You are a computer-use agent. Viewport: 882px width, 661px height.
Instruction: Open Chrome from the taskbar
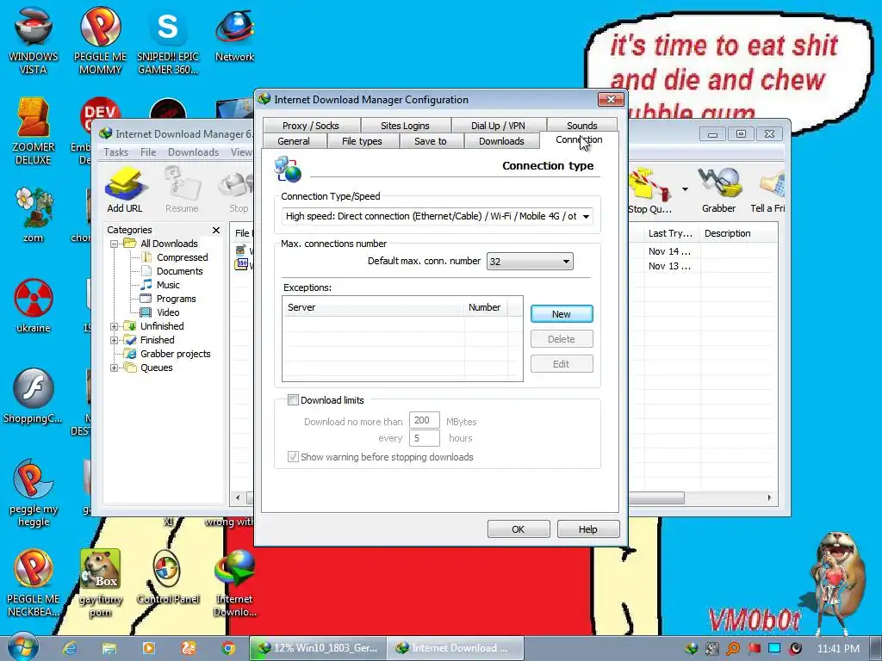pos(227,648)
